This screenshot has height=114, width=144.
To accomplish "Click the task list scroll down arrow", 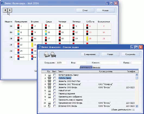I will point(137,106).
